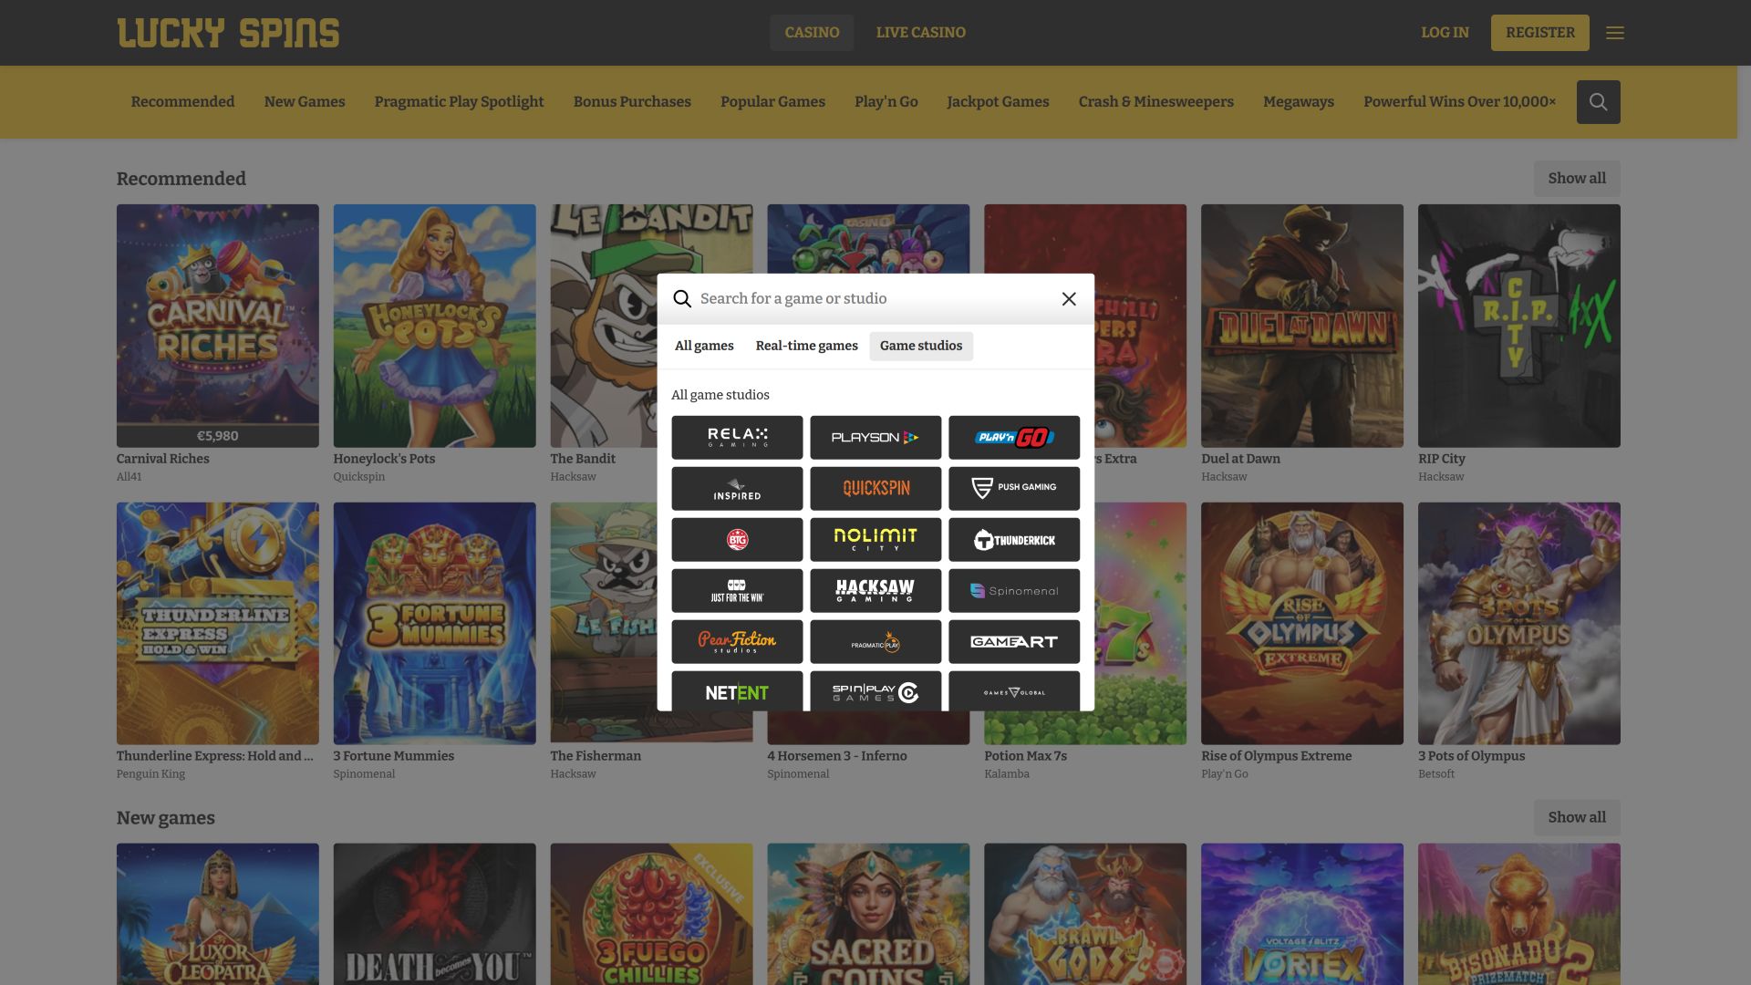This screenshot has width=1751, height=985.
Task: Open the Honeylock's Pots game thumbnail
Action: point(434,326)
